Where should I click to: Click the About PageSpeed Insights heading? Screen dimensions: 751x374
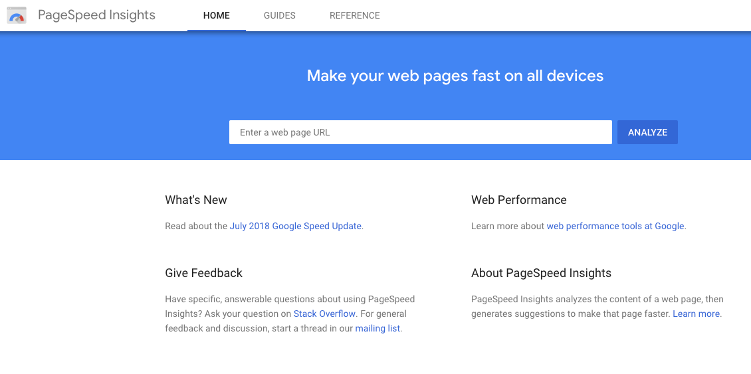pos(541,273)
